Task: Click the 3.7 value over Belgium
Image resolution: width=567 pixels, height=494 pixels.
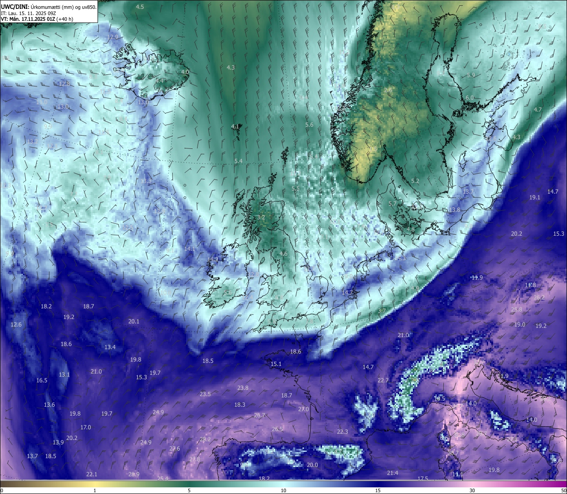Action: coord(381,311)
